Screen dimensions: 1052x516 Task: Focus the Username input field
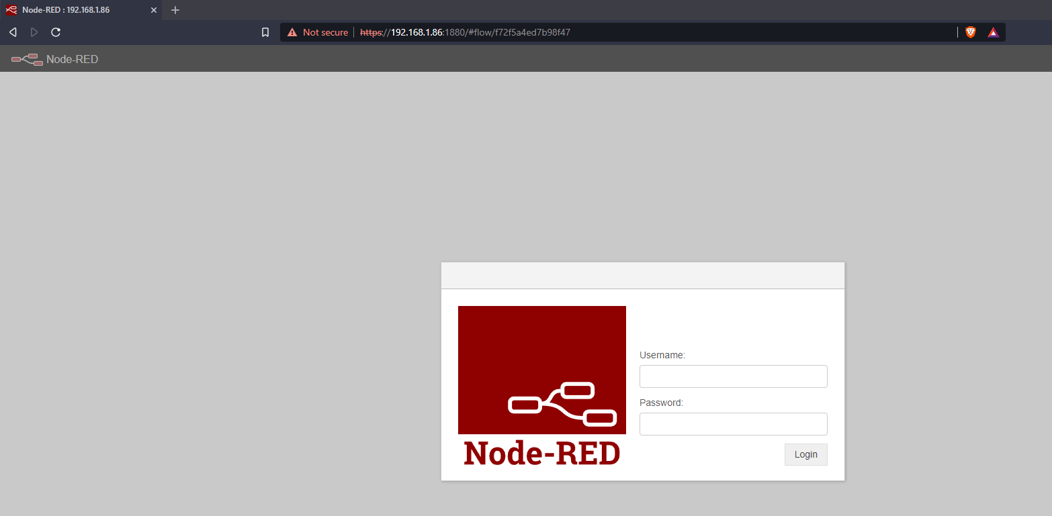[x=733, y=376]
